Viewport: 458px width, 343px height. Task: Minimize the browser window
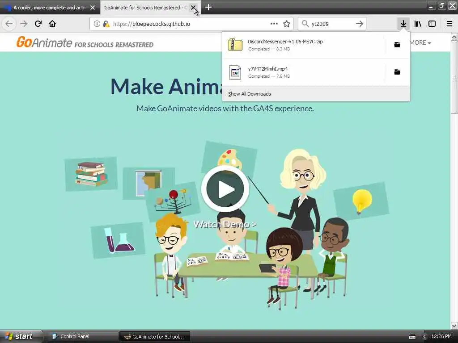(x=431, y=6)
